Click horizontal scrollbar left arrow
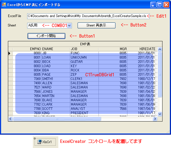 [x=11, y=119]
